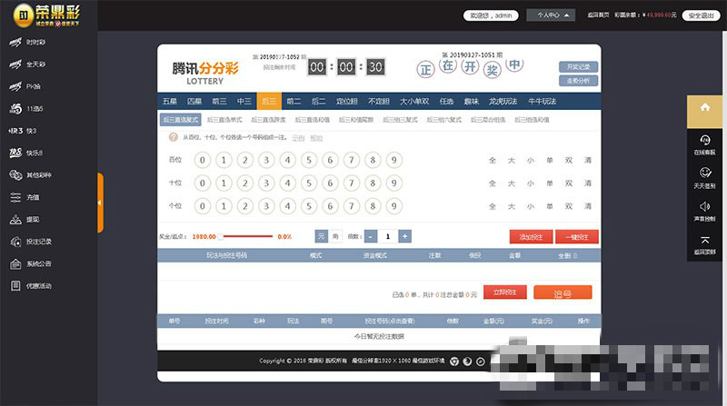Select number 5 in 百位 row
Viewport: 727px width, 406px height.
(x=309, y=160)
